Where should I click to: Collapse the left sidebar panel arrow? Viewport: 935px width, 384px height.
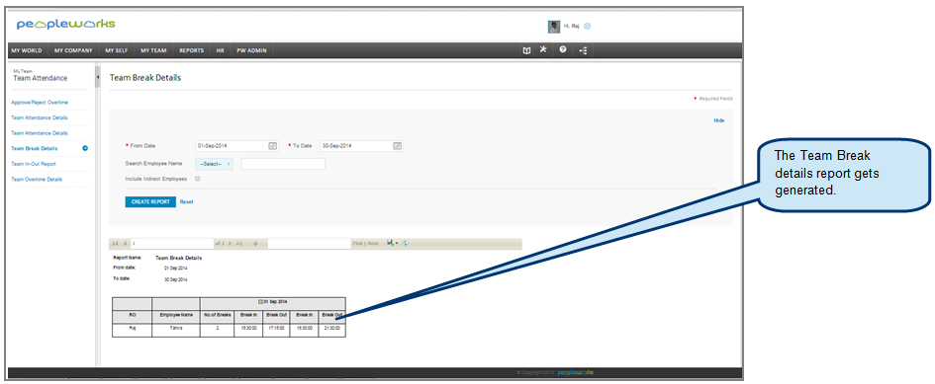pyautogui.click(x=97, y=77)
